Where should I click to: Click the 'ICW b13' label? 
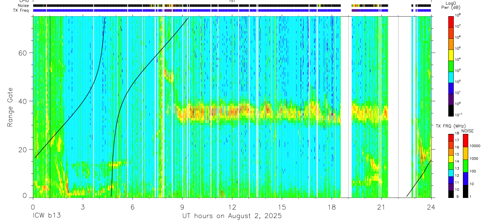point(47,216)
